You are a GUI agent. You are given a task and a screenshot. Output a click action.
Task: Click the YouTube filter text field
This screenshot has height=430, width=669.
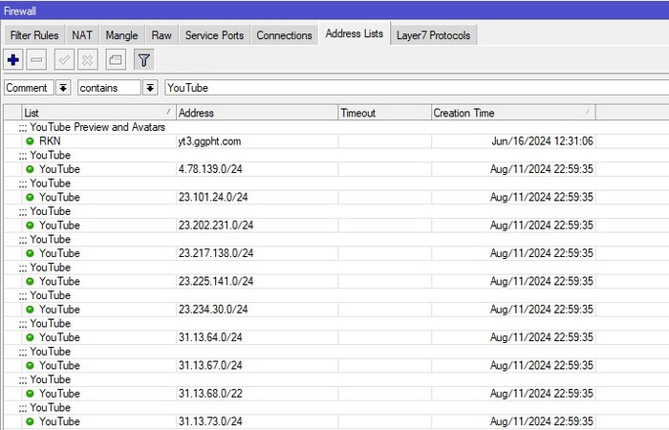point(411,88)
